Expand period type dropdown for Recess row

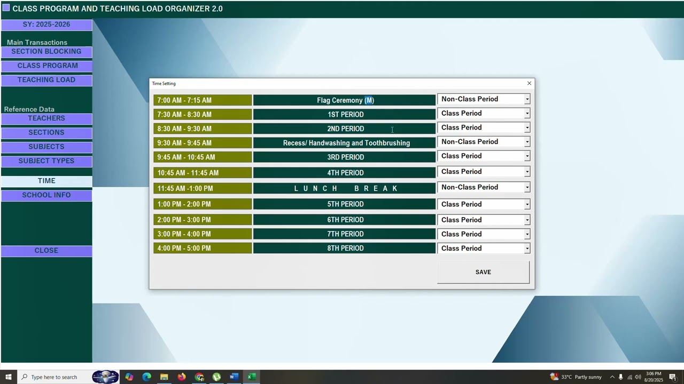(x=527, y=142)
